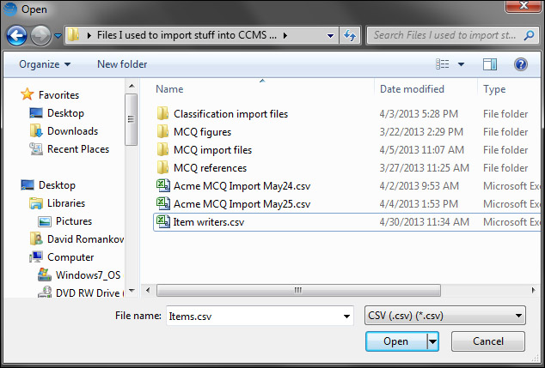Open the MCQ figures folder

coord(202,132)
